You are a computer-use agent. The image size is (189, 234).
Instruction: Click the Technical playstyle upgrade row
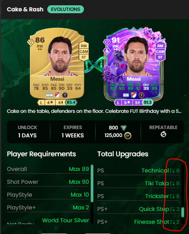pos(138,170)
